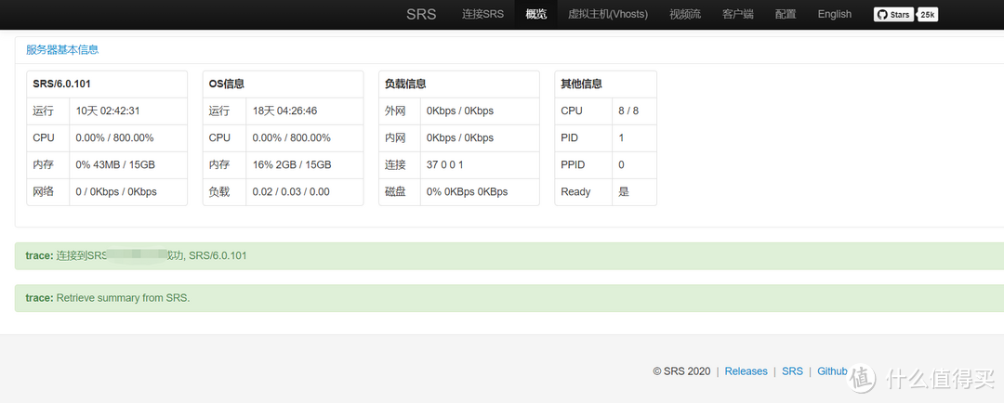Click the 服务器基本信息 panel heading

click(x=62, y=50)
